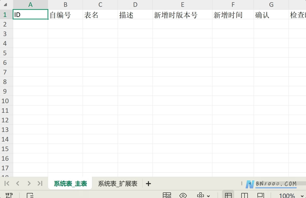Screen dimensions: 306x198
Task: Select row 9 header
Action: click(6, 91)
